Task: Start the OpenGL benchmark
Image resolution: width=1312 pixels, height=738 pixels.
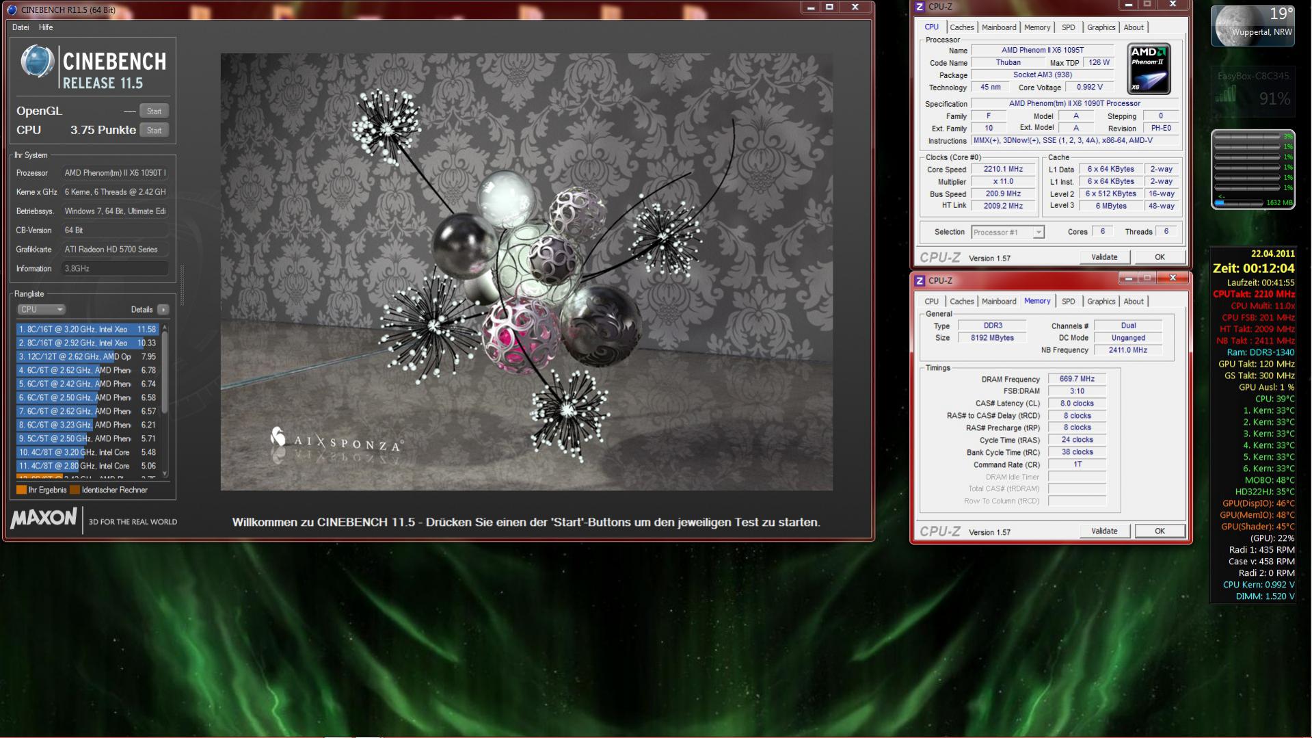Action: 155,111
